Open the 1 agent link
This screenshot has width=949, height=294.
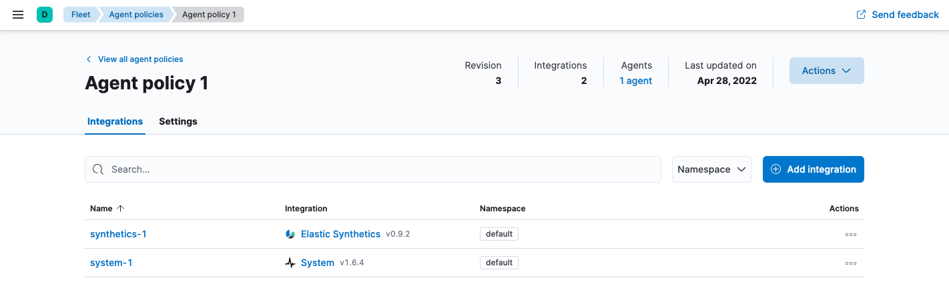635,81
